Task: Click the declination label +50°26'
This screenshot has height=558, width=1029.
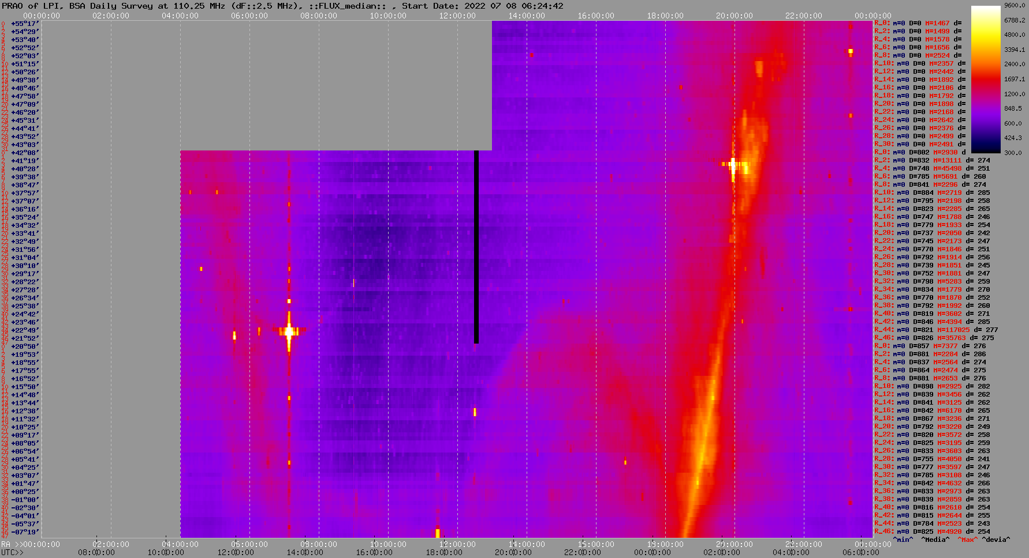Action: [25, 72]
